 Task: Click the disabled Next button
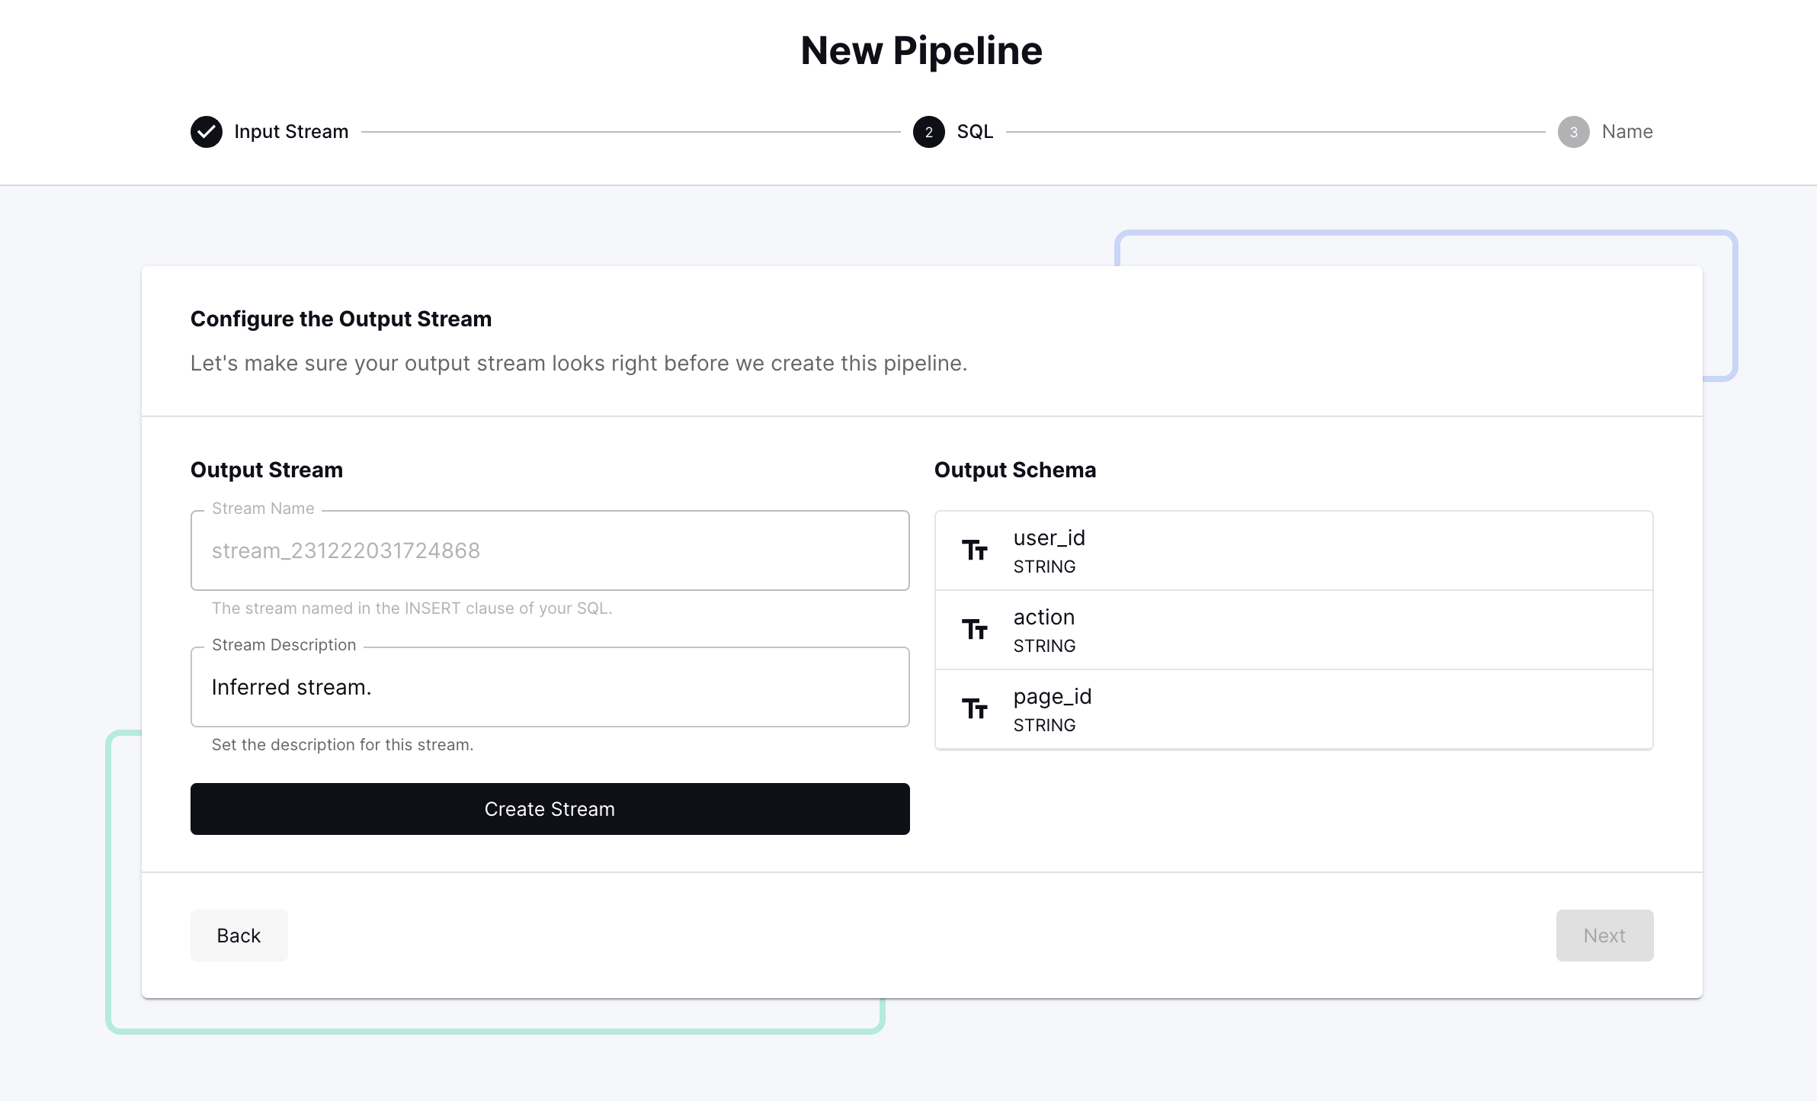[1604, 936]
